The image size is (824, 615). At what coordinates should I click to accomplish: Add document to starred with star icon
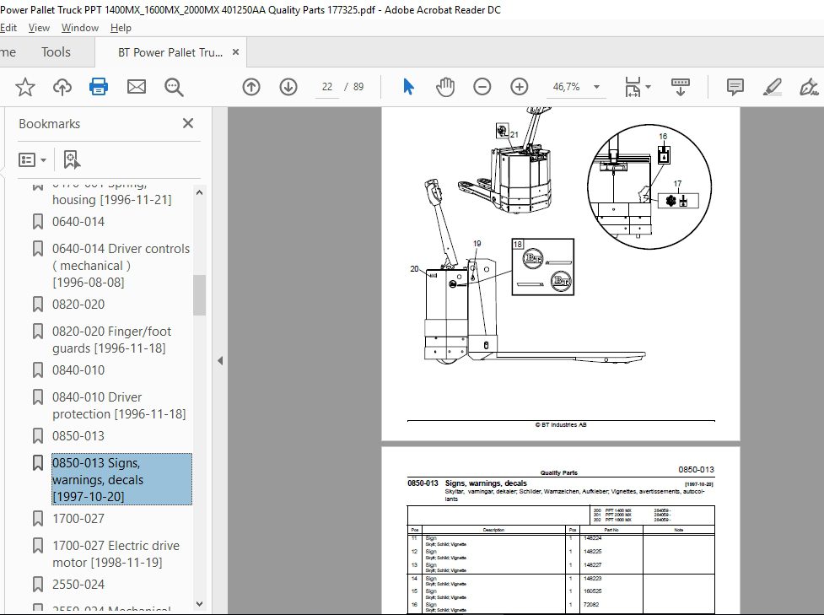coord(24,87)
